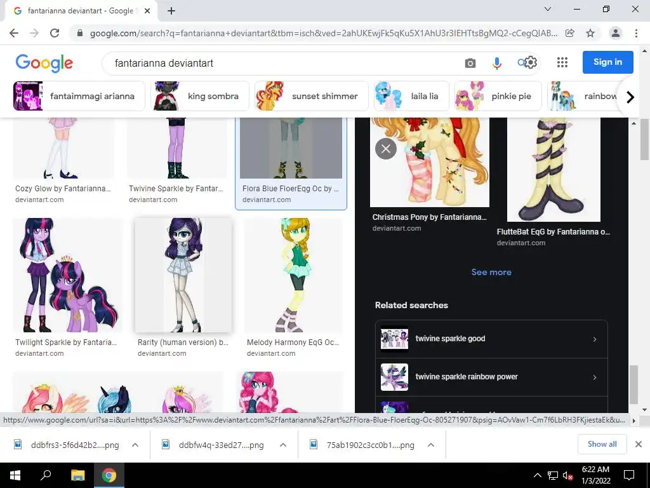Viewport: 650px width, 488px height.
Task: Click the network icon in system tray
Action: 552,475
